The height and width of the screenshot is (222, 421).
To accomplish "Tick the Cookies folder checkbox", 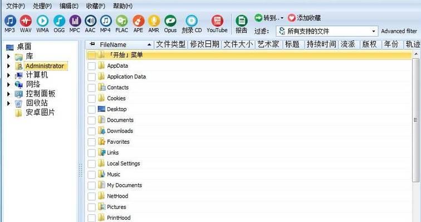I will [91, 99].
